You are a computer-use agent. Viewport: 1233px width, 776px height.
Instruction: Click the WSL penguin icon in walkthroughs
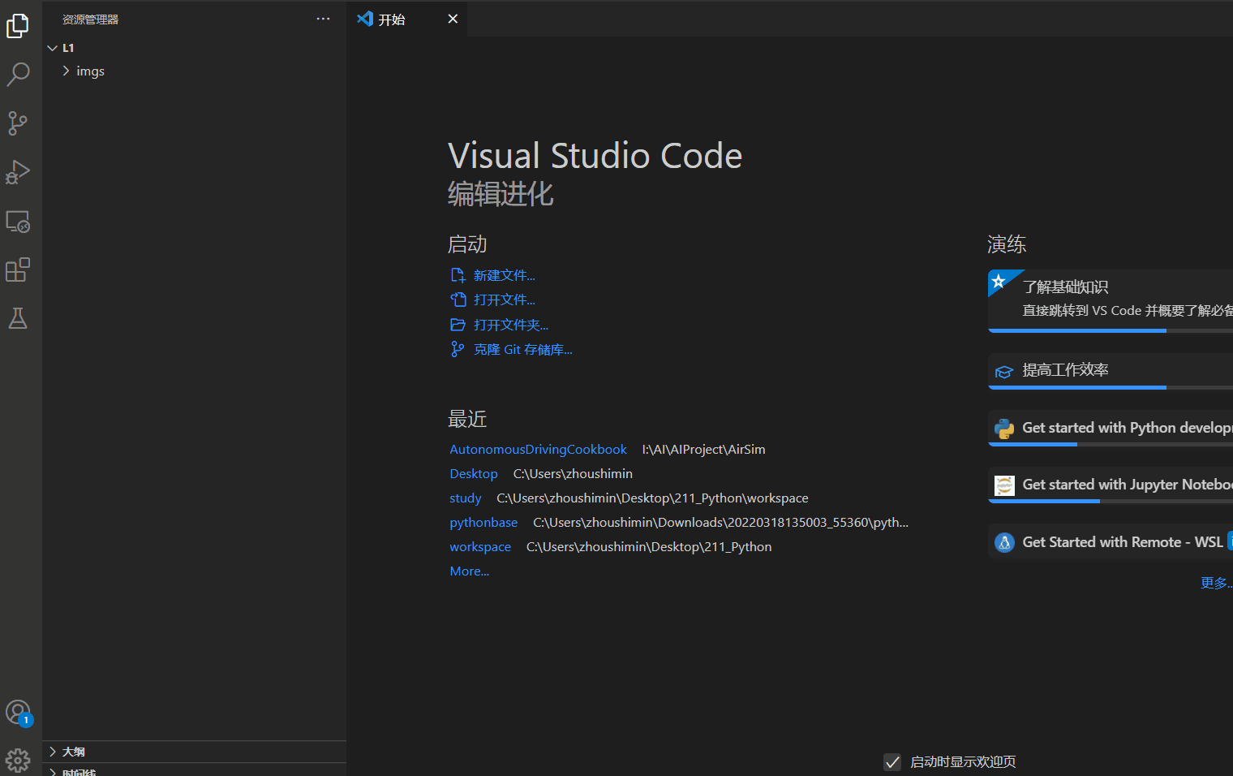point(1004,542)
